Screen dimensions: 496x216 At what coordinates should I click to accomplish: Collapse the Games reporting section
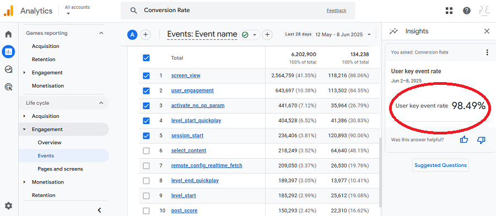pos(101,33)
